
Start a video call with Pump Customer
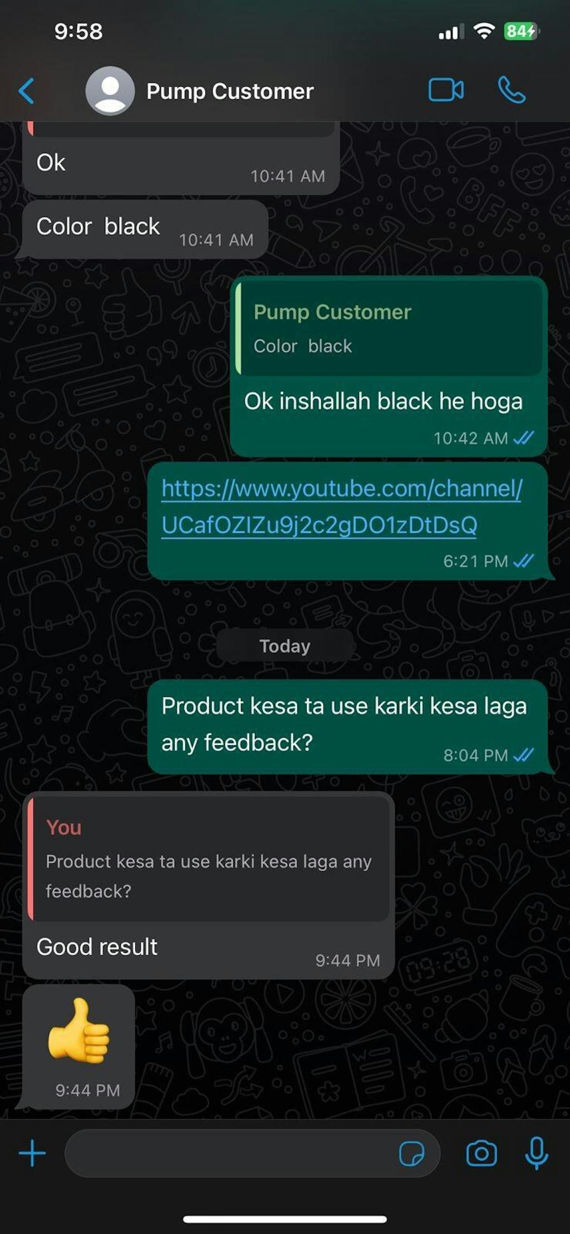click(x=446, y=90)
